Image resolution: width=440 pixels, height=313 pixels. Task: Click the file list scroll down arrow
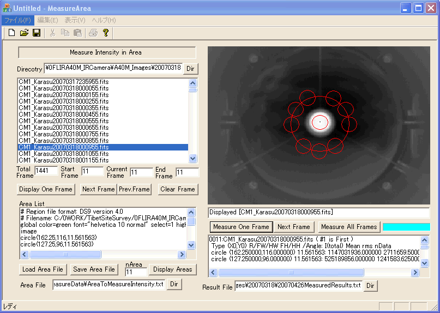coord(192,159)
